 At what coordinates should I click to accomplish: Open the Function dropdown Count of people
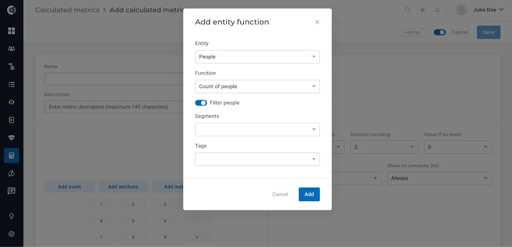[x=257, y=86]
